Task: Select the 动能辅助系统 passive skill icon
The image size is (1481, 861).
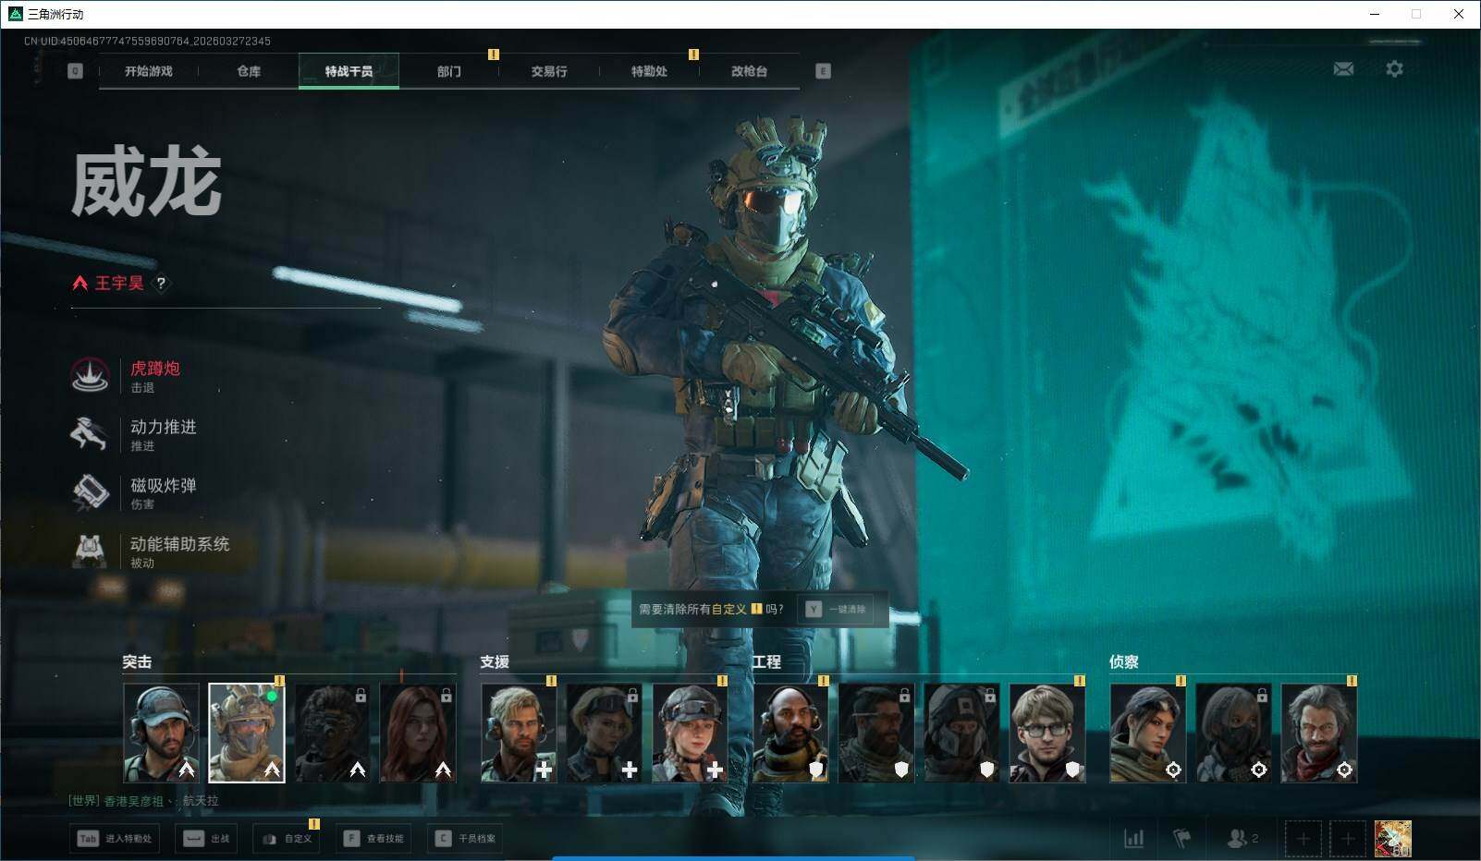Action: 91,551
